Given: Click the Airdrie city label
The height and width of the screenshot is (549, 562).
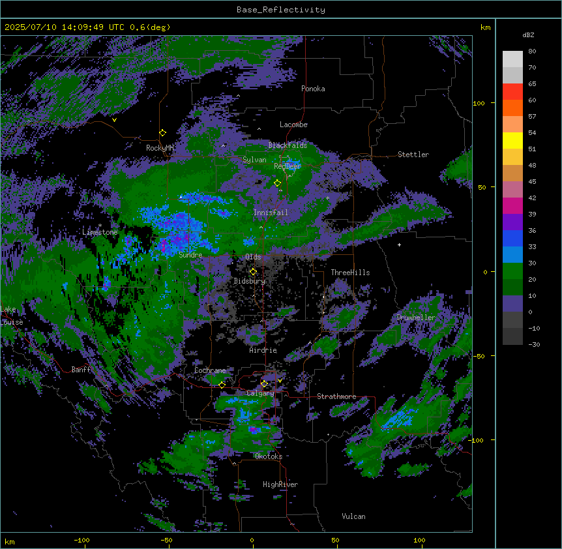Looking at the screenshot, I should click(263, 350).
